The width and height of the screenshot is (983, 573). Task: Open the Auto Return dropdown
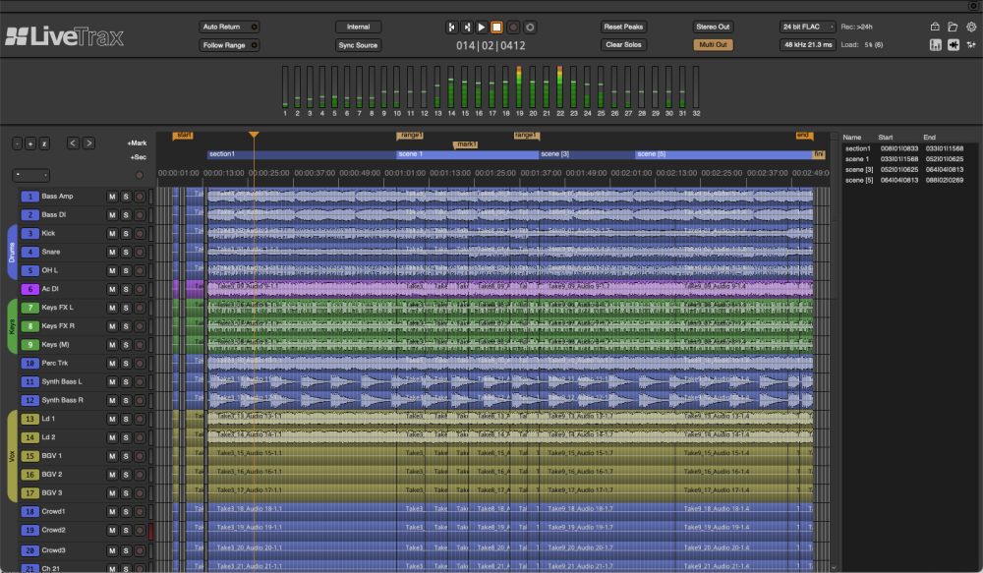229,27
